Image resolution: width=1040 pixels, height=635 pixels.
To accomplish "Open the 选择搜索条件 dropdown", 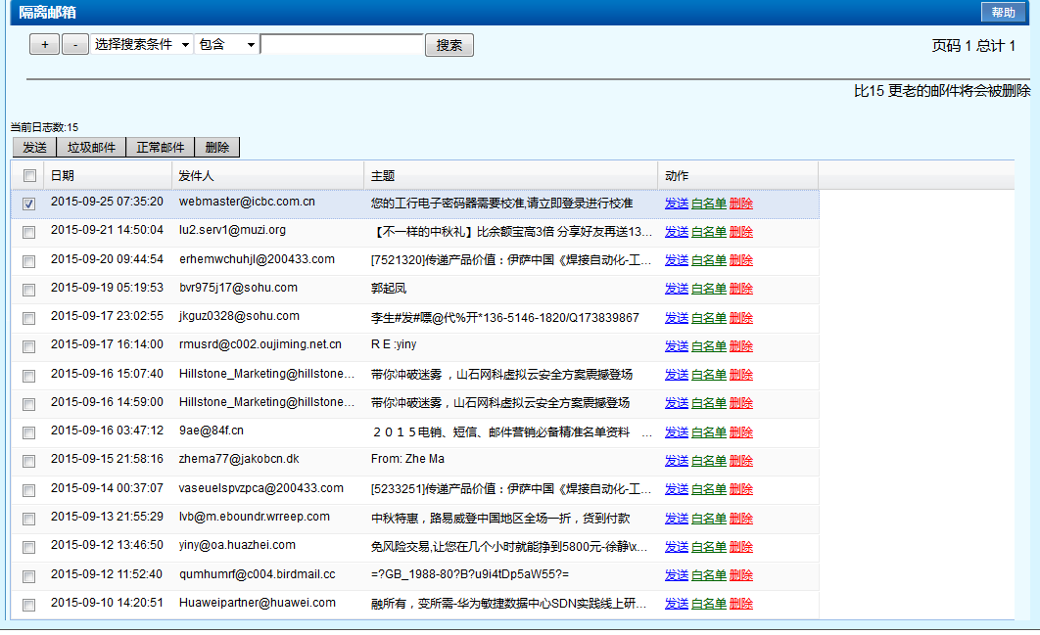I will pyautogui.click(x=142, y=45).
